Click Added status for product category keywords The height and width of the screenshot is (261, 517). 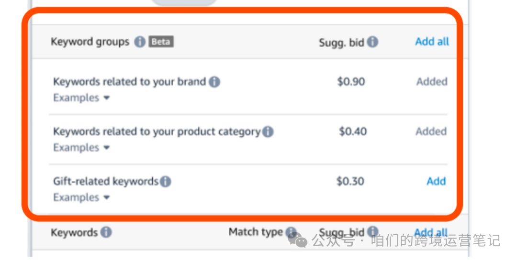pyautogui.click(x=431, y=131)
